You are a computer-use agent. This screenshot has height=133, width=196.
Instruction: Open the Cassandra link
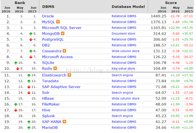click(52, 51)
